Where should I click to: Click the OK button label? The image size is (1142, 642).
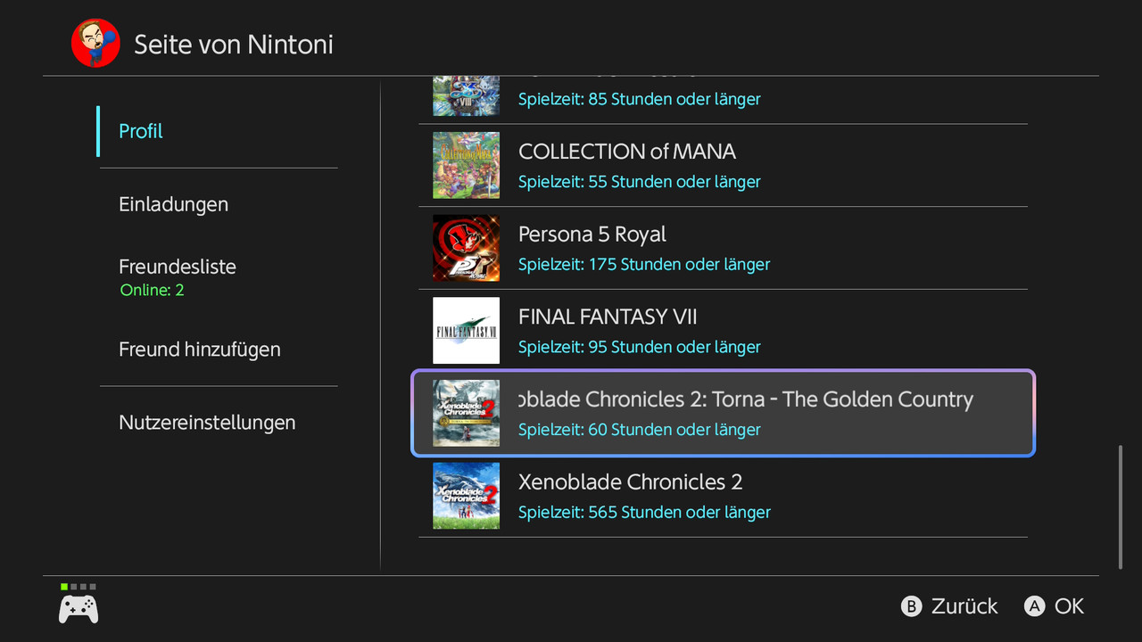click(x=1069, y=606)
